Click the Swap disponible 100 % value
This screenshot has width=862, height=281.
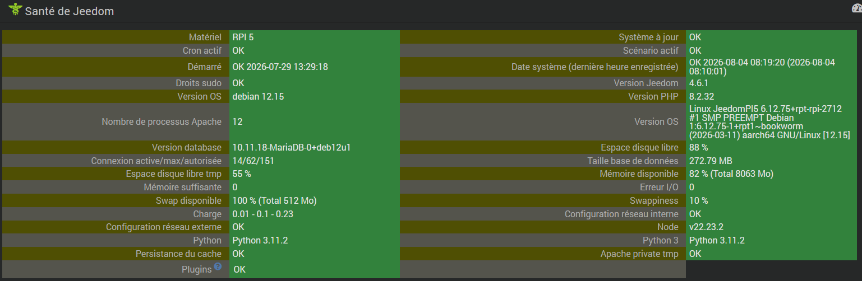pos(315,200)
